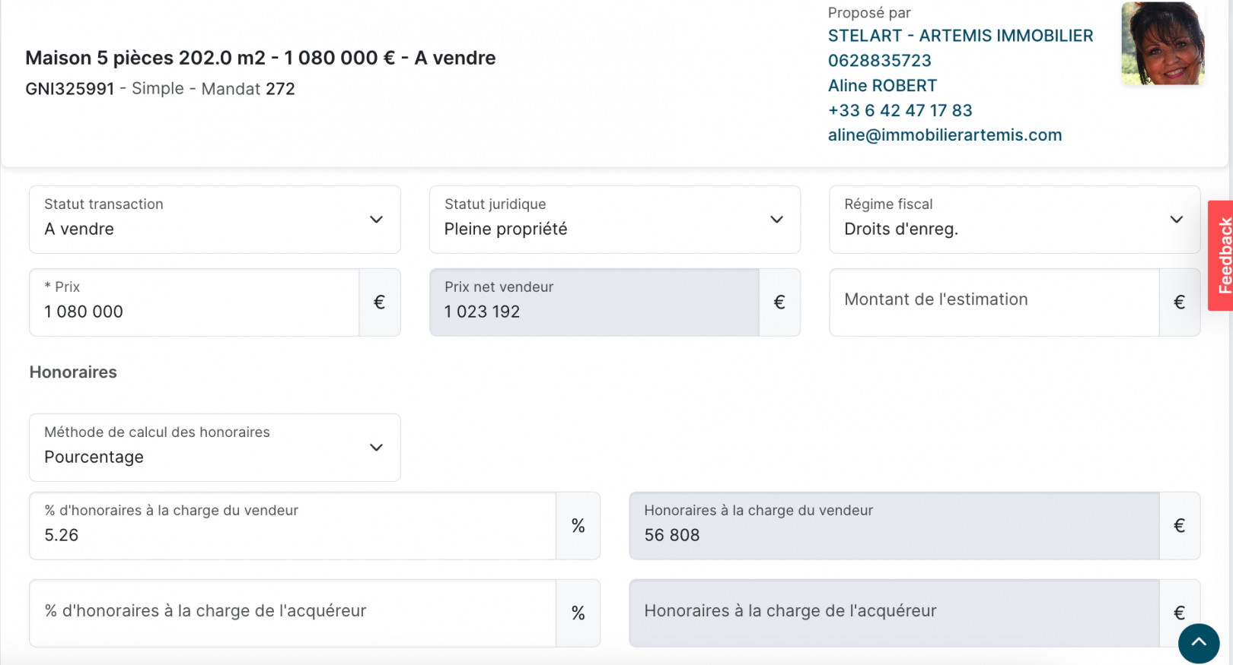Open the red Feedback side tab

coord(1222,255)
